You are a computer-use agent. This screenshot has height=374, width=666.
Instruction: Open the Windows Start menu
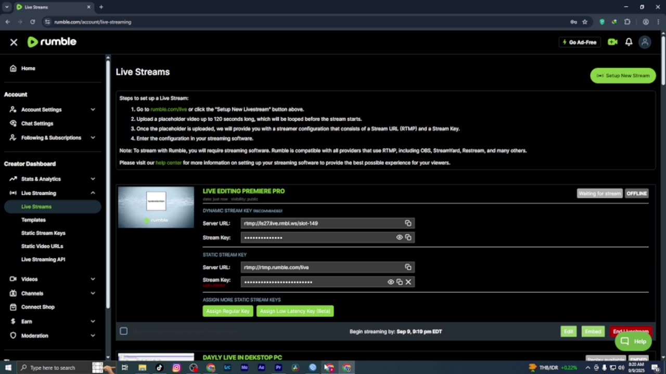[8, 367]
